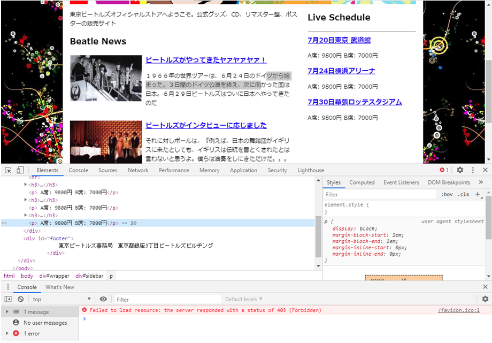Screen dimensions: 492x343
Task: Select the Event Listeners pane tab
Action: [x=401, y=182]
